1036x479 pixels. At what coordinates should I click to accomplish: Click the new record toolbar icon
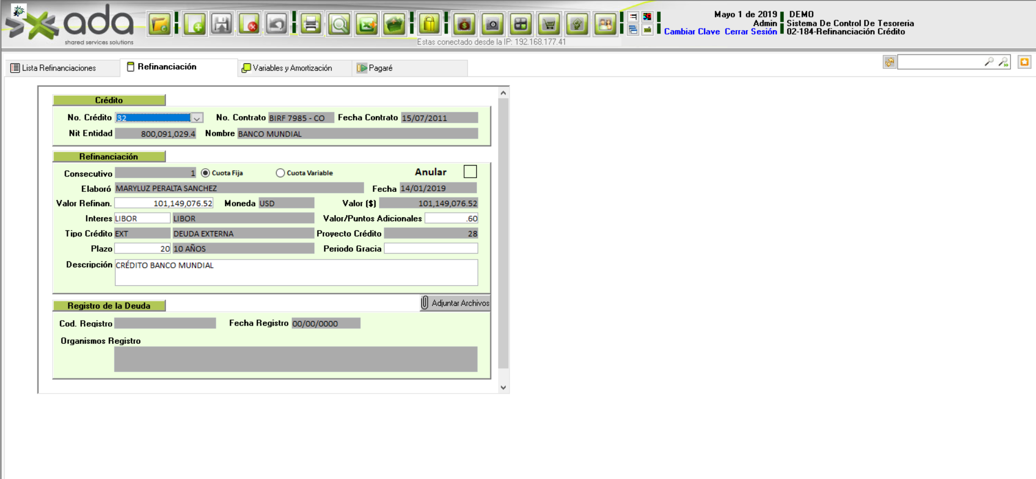195,24
